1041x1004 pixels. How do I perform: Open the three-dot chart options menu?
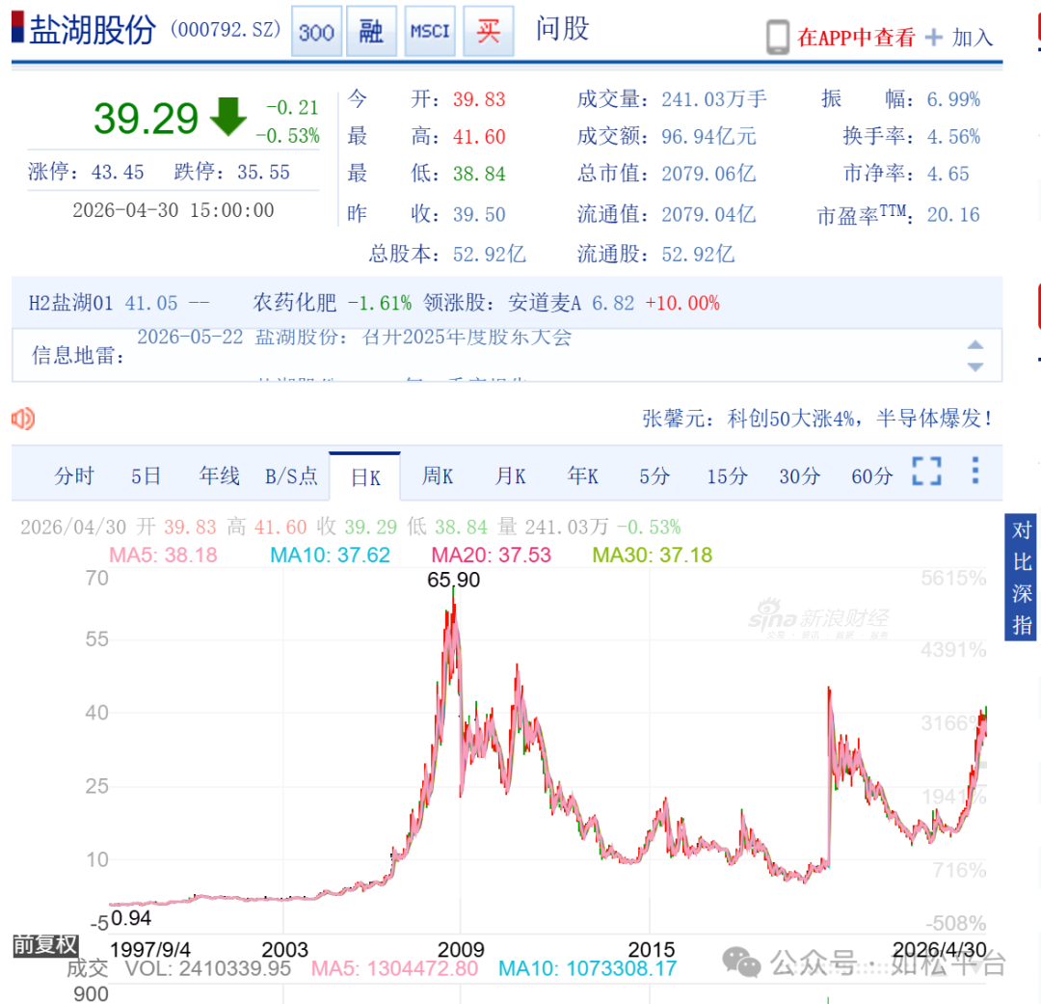(x=974, y=471)
